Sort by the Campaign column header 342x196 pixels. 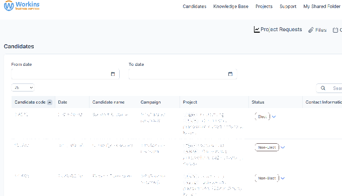pos(150,102)
